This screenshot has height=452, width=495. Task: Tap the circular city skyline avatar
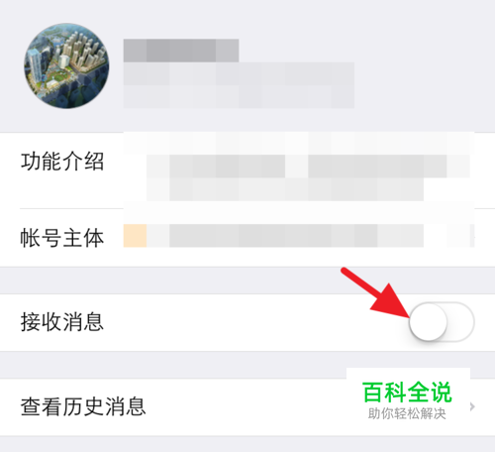tap(66, 65)
